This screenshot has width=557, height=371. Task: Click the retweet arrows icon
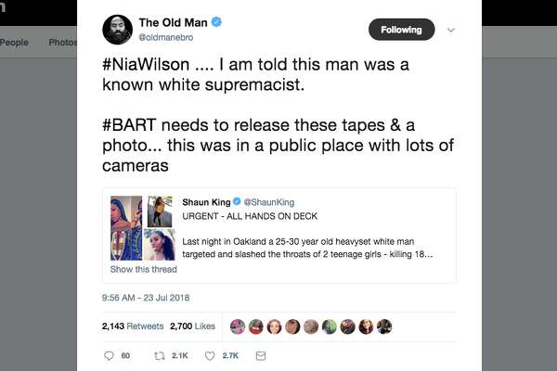[160, 355]
